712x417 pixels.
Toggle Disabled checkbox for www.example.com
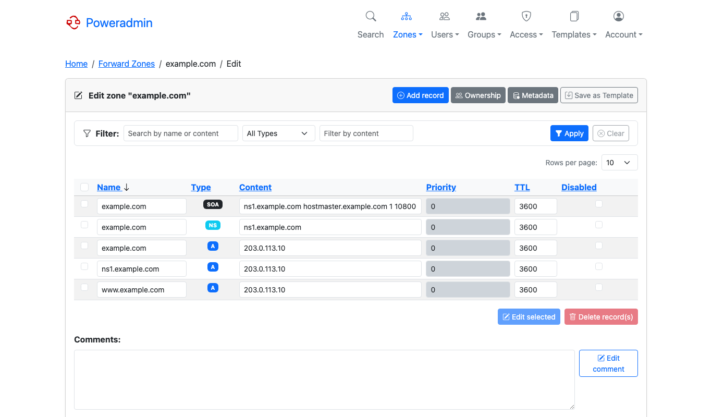[x=599, y=287]
